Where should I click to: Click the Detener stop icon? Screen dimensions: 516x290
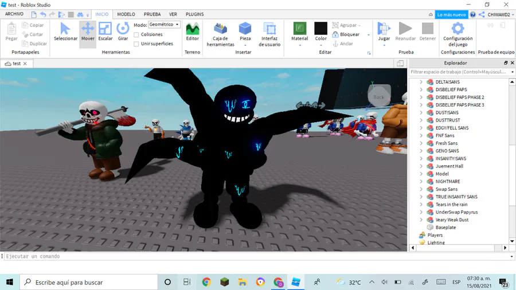click(428, 29)
